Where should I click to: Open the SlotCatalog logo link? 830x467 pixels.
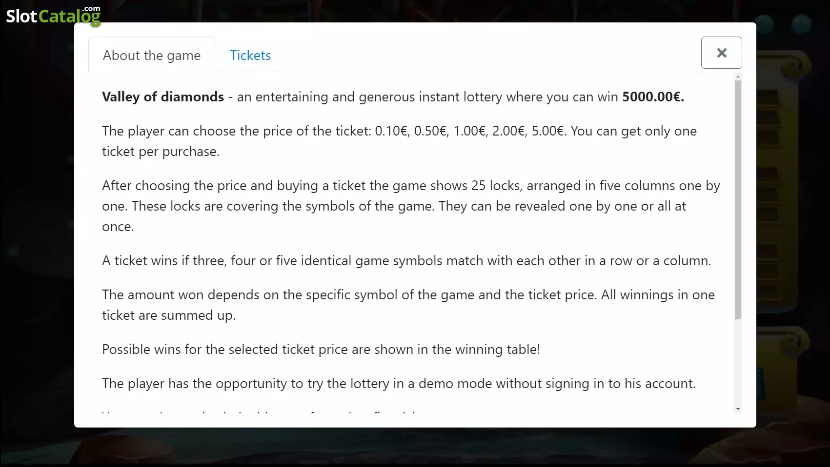(x=53, y=16)
